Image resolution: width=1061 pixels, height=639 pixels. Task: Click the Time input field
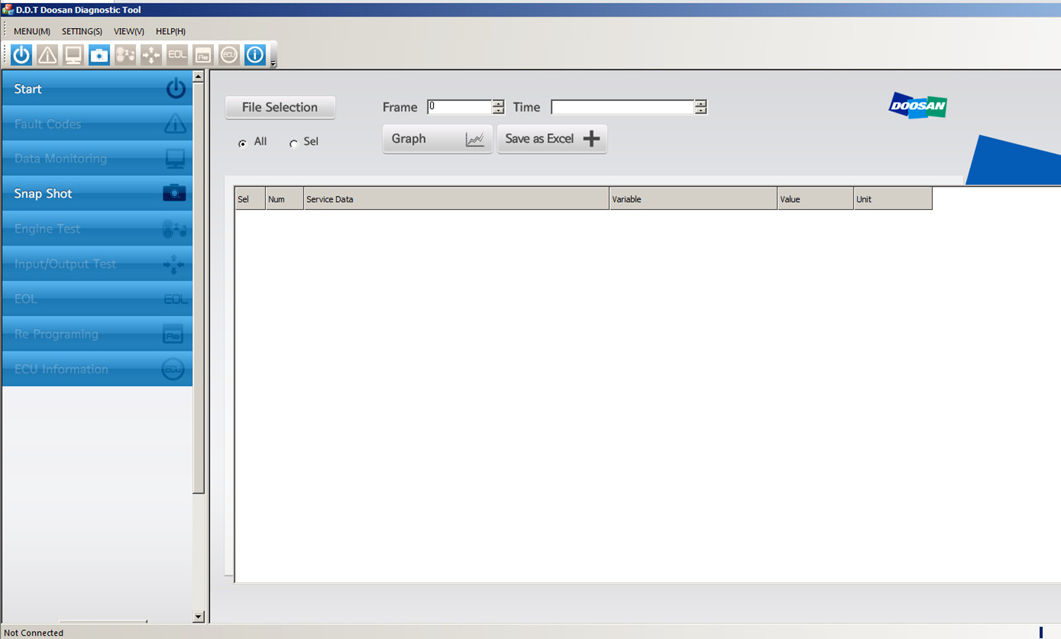tap(622, 107)
